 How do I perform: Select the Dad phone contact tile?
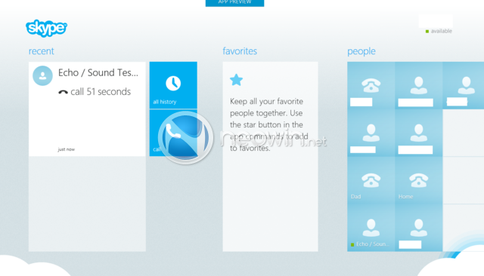tap(371, 180)
